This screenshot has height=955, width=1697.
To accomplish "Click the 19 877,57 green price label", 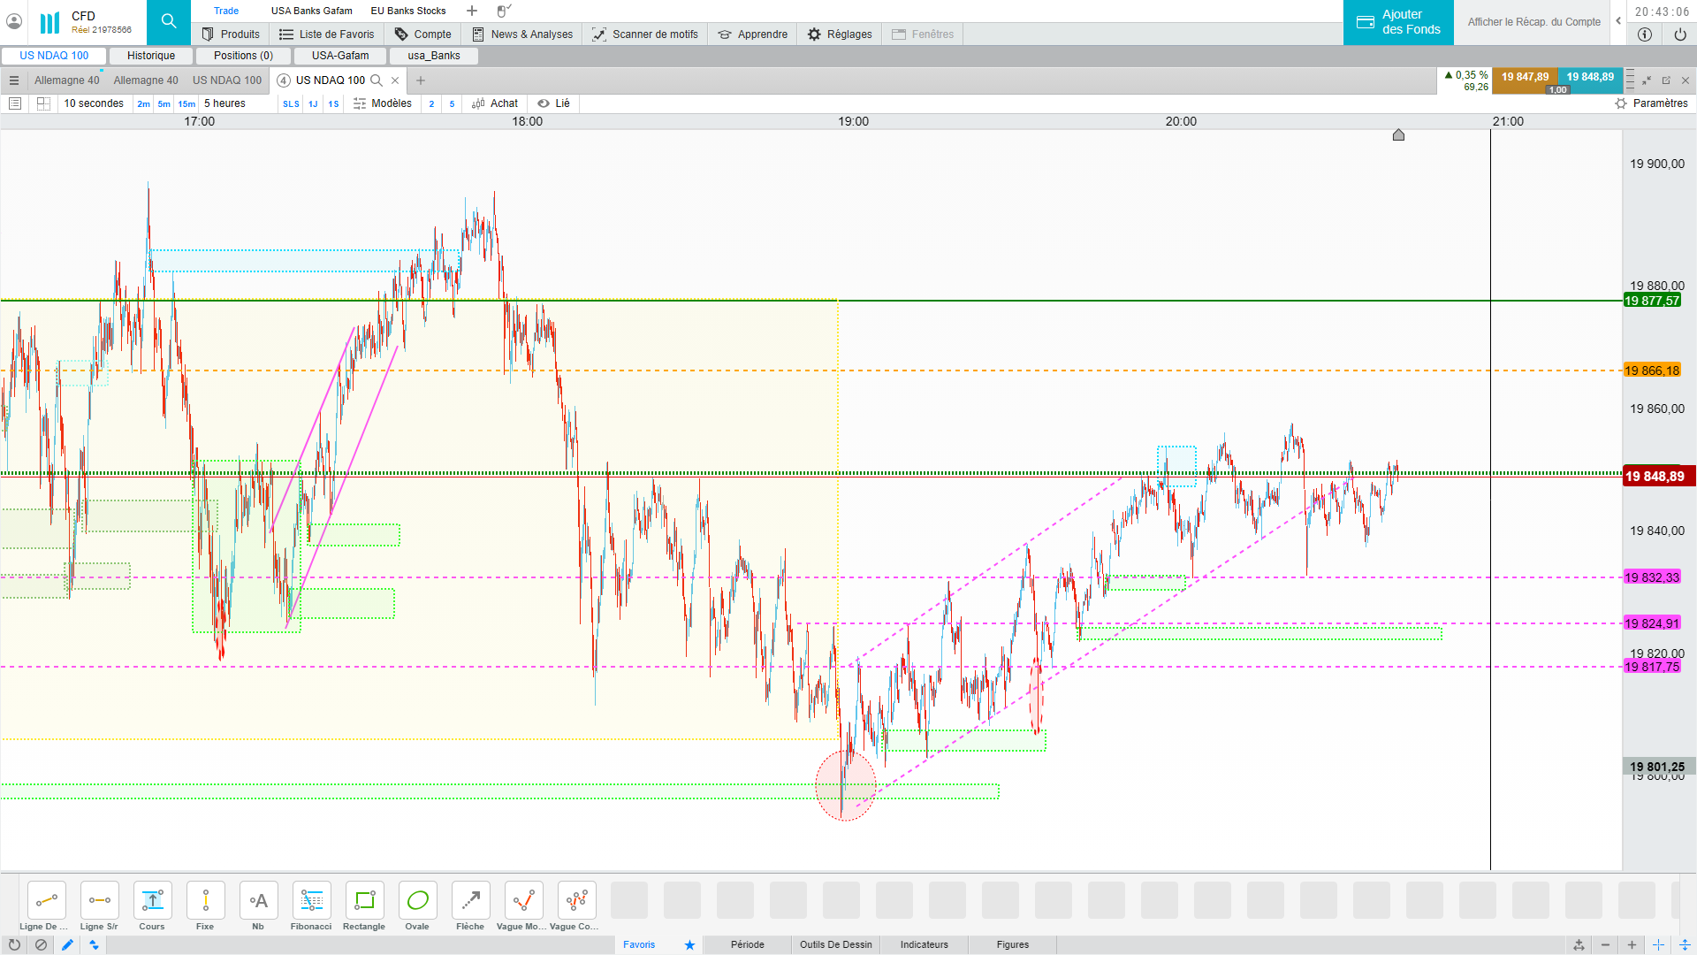I will pyautogui.click(x=1651, y=301).
